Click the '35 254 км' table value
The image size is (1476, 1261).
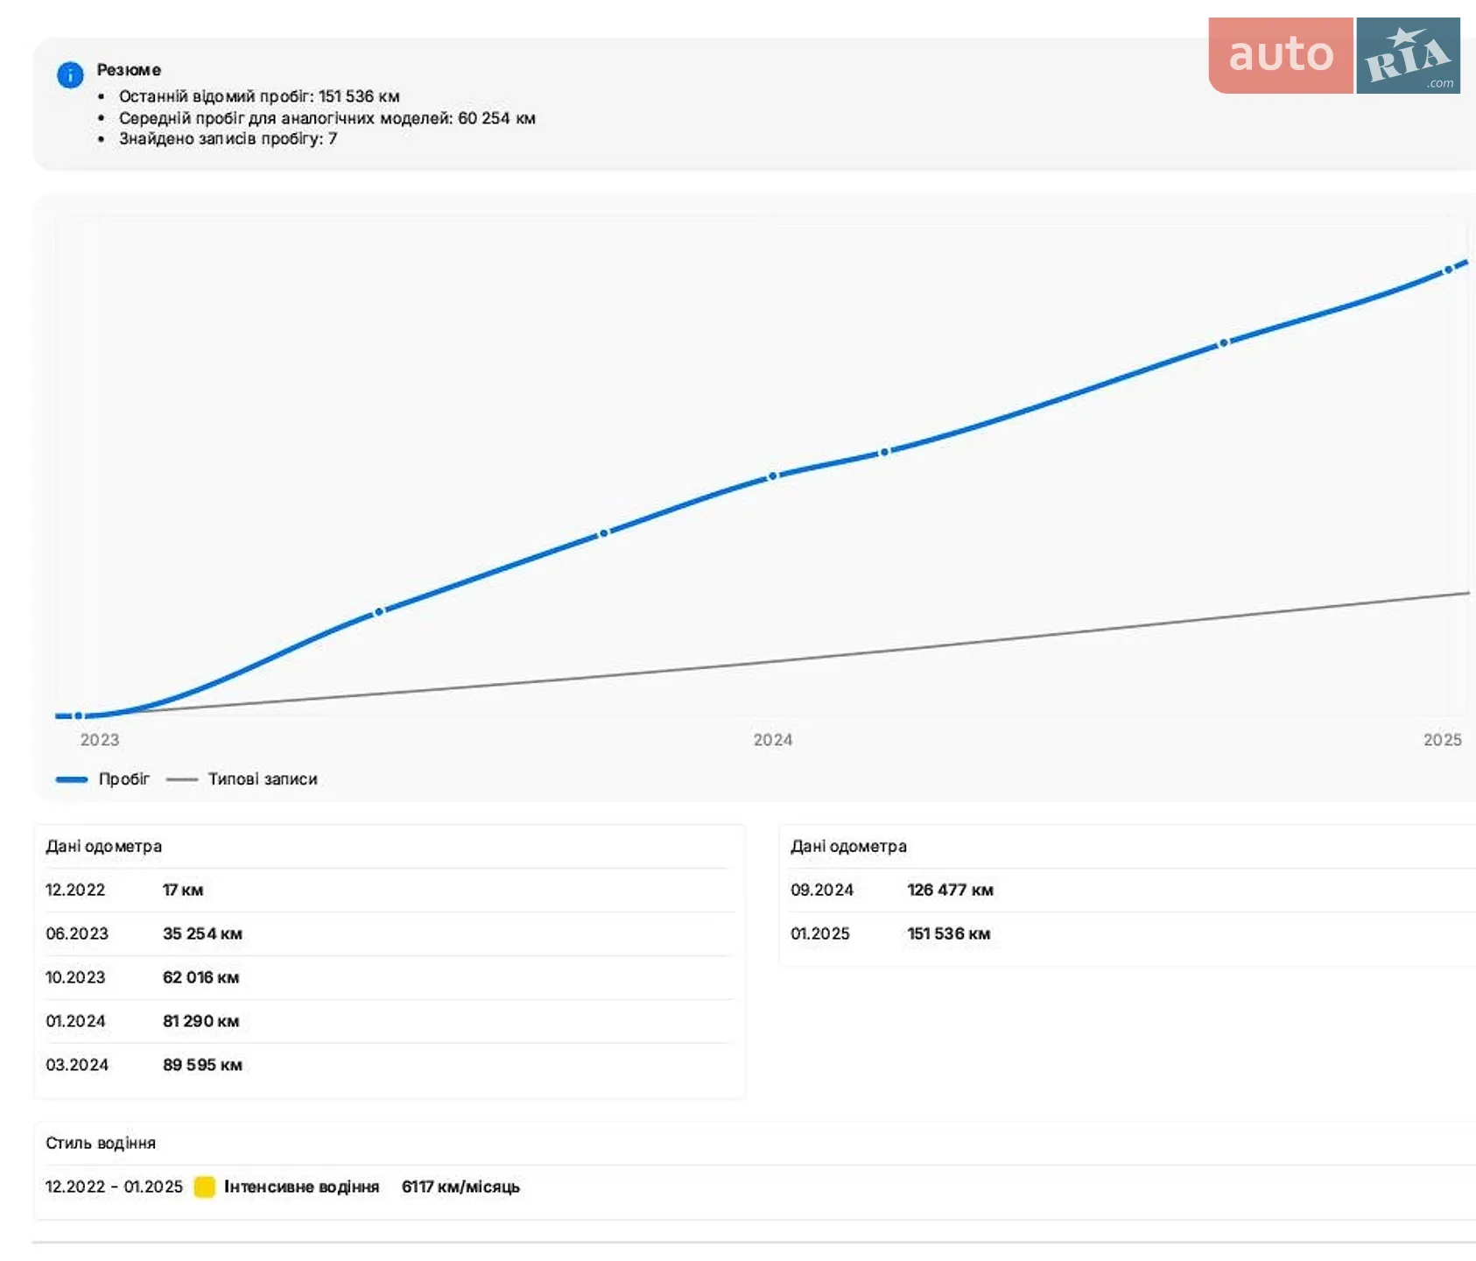click(x=202, y=933)
